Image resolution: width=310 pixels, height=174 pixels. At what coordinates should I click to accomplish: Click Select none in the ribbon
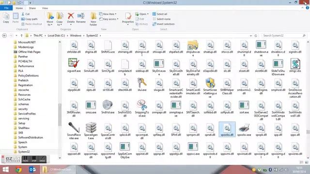161,19
